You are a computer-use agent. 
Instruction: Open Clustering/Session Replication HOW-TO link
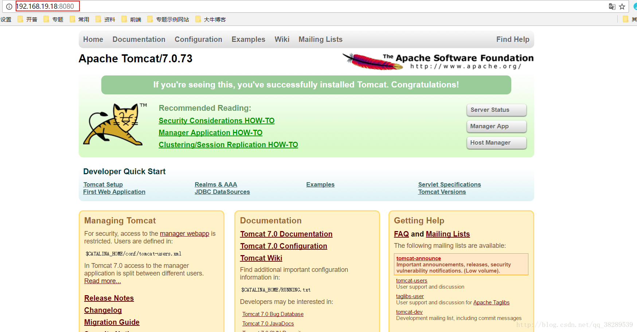pyautogui.click(x=228, y=145)
